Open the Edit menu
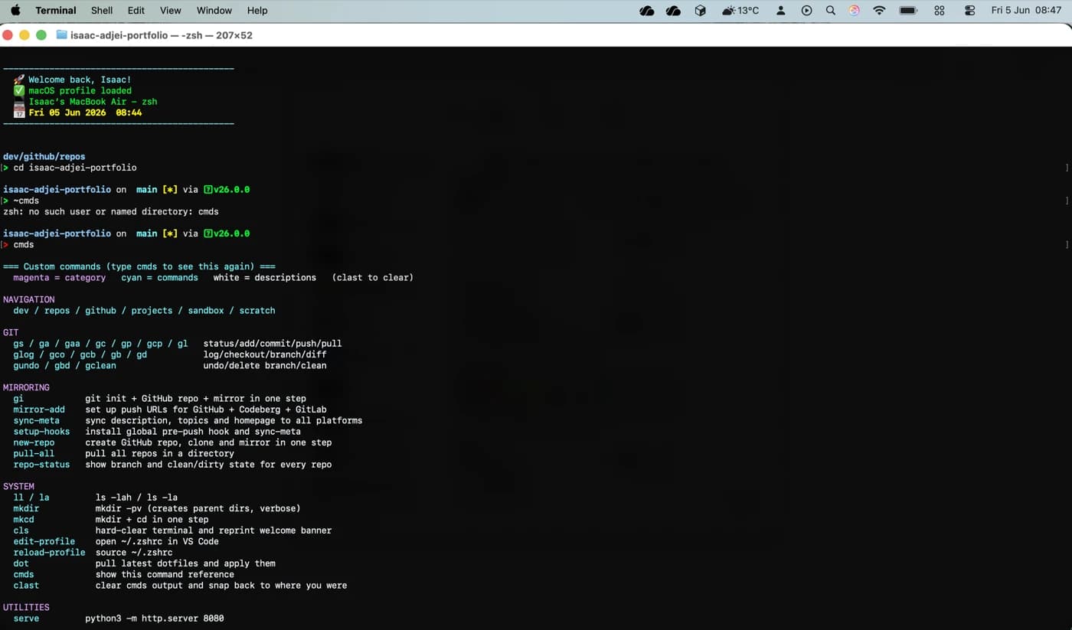This screenshot has width=1072, height=630. [136, 11]
